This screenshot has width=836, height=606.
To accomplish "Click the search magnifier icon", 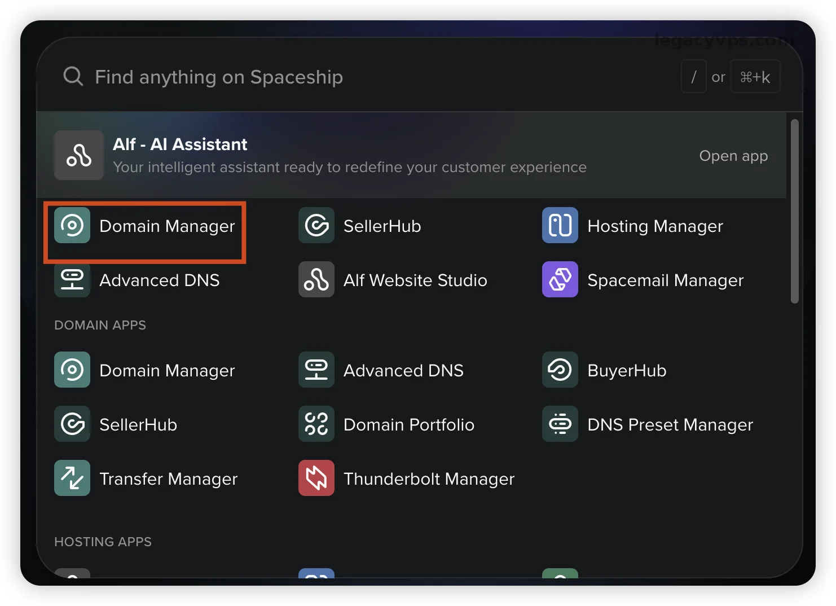I will (73, 76).
